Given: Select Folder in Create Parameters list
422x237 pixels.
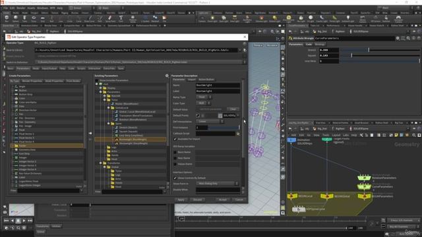Looking at the screenshot, I should [x=47, y=145].
